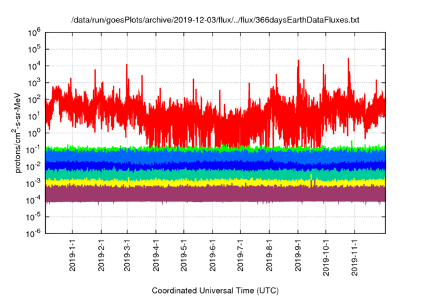
Task: Click the 2019-4-1 date label
Action: (x=155, y=255)
